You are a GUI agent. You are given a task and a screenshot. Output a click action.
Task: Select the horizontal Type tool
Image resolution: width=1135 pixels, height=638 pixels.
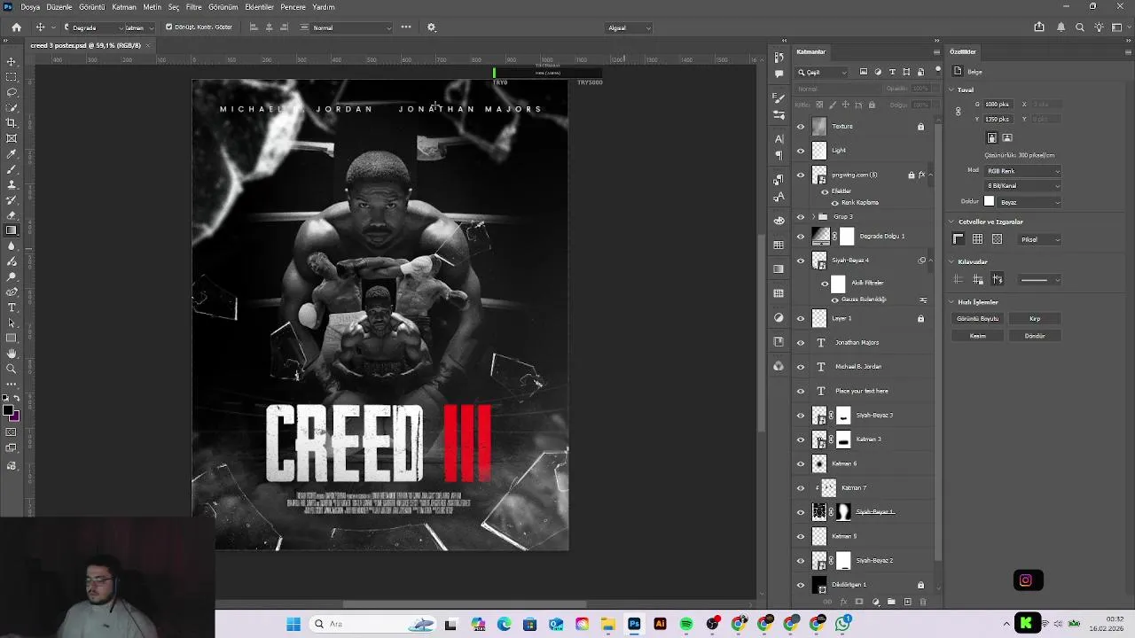pyautogui.click(x=12, y=307)
